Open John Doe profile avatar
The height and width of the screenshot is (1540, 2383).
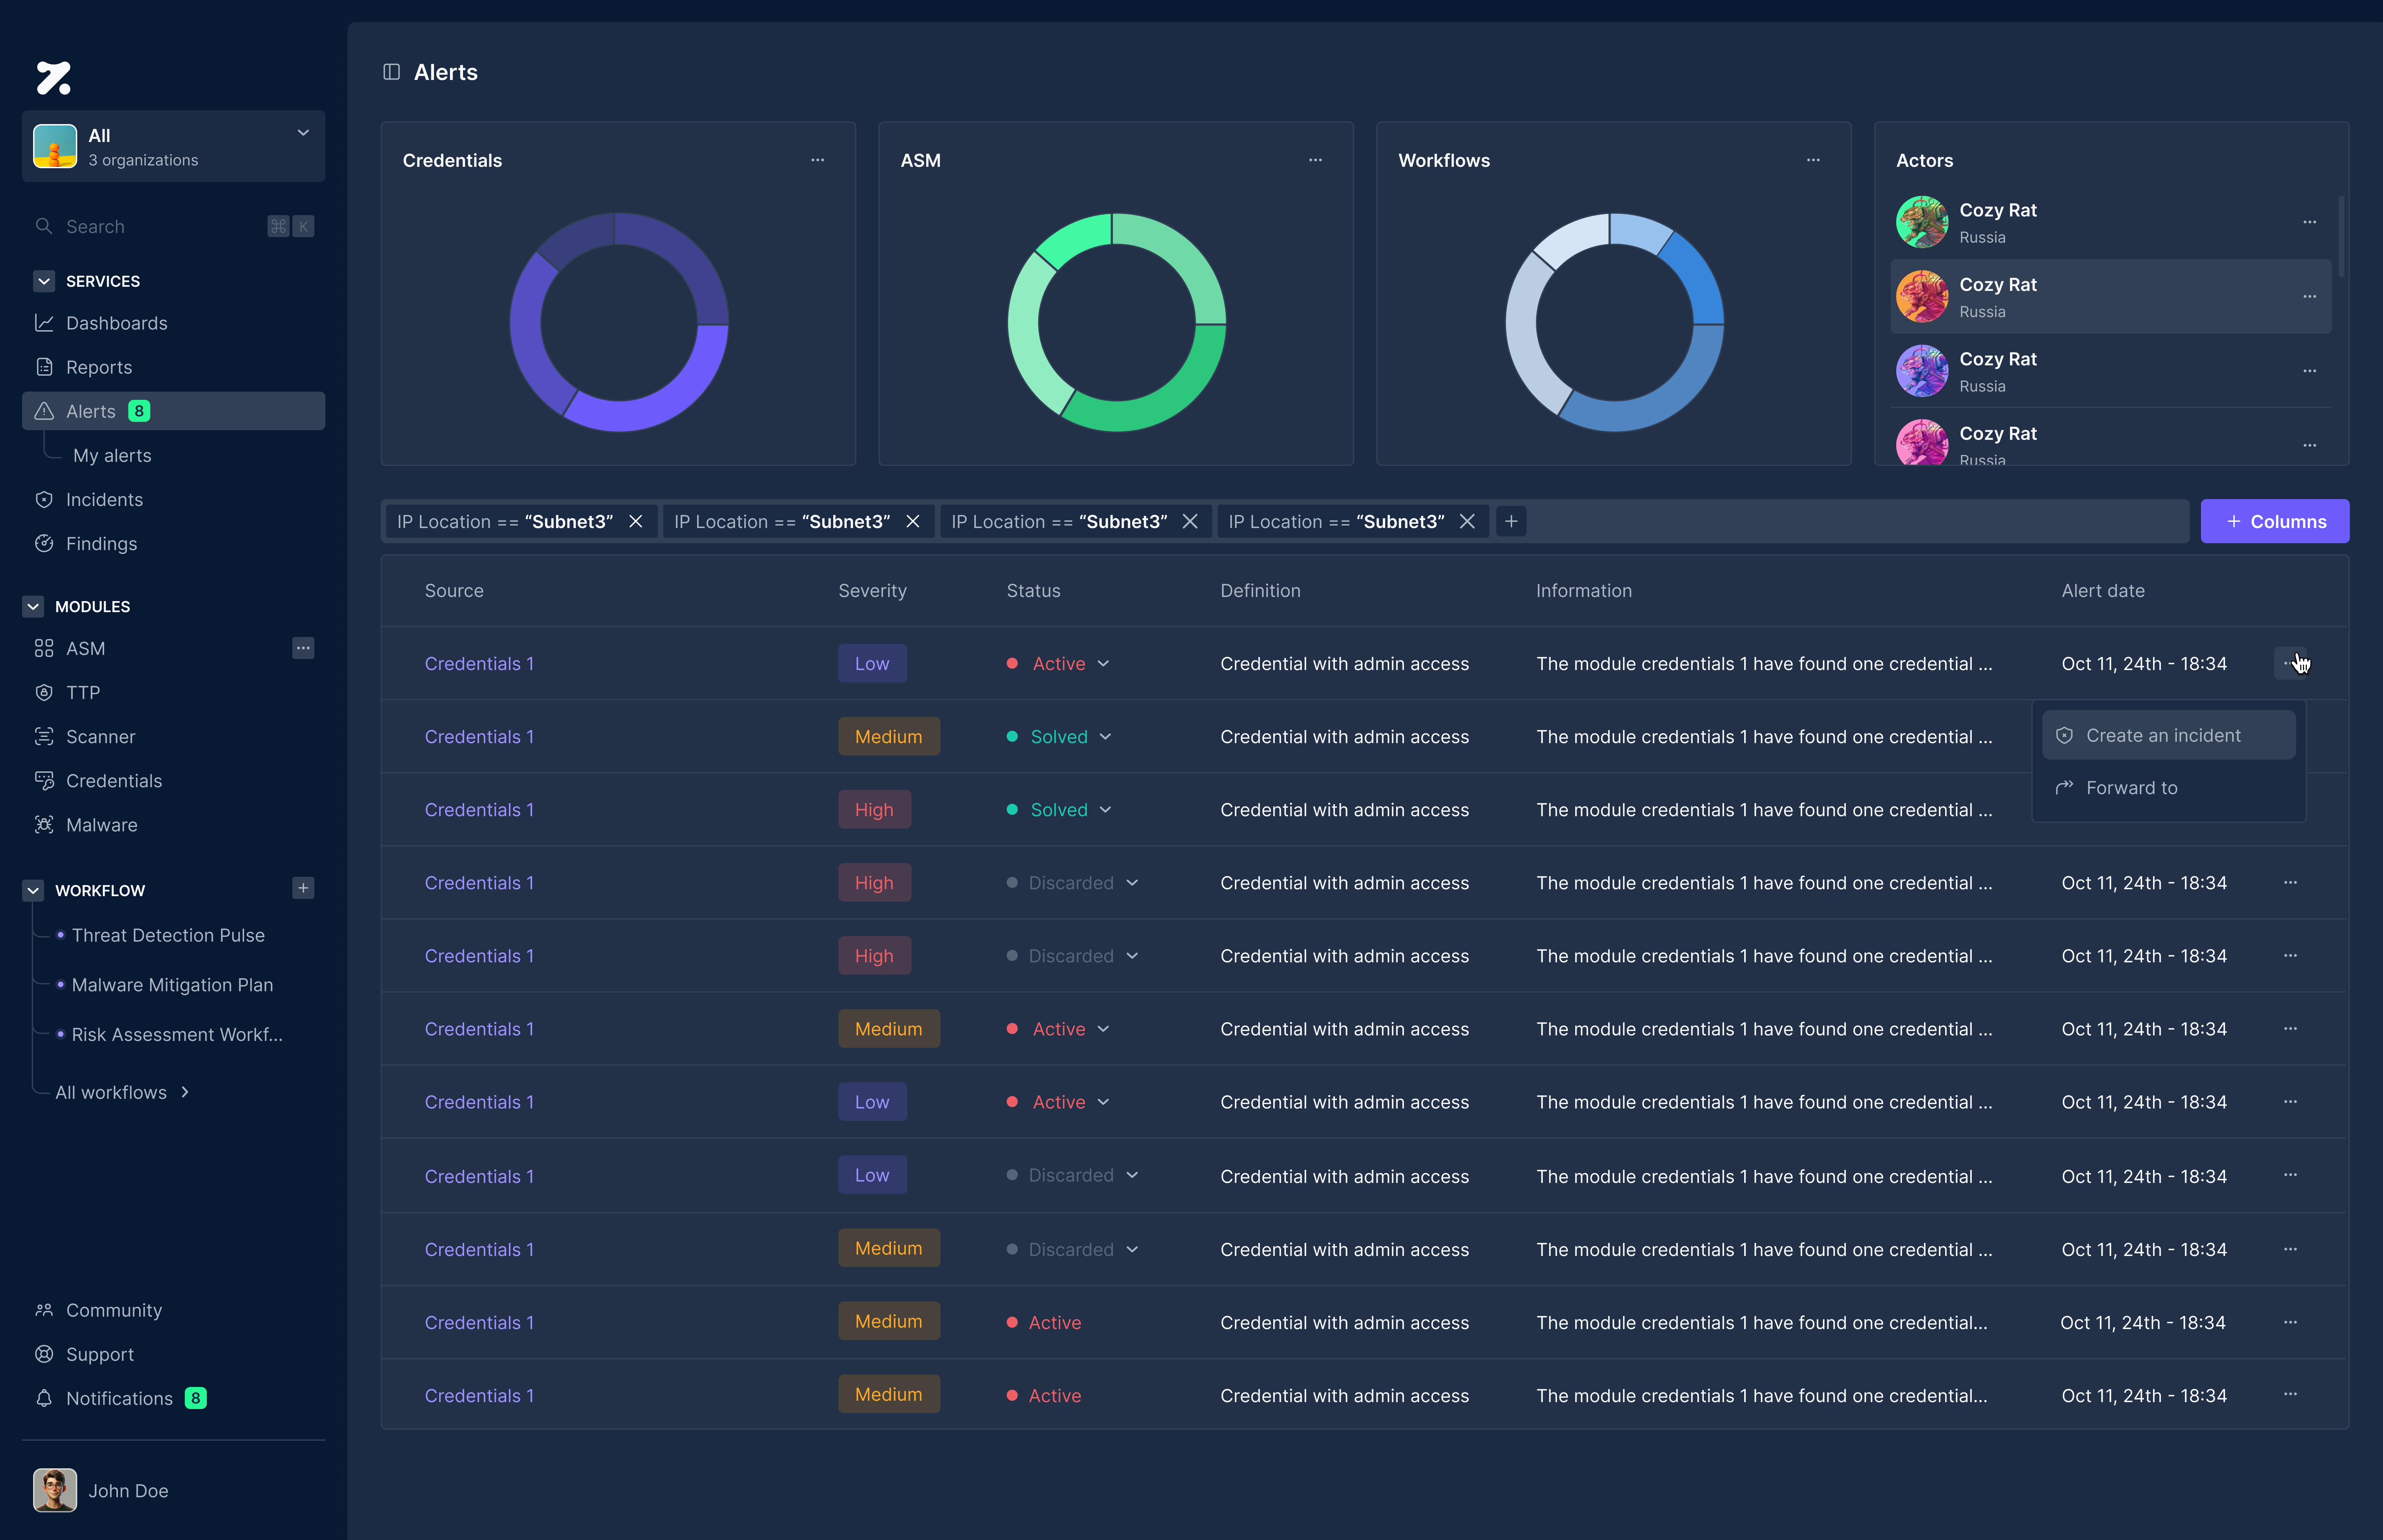click(55, 1490)
